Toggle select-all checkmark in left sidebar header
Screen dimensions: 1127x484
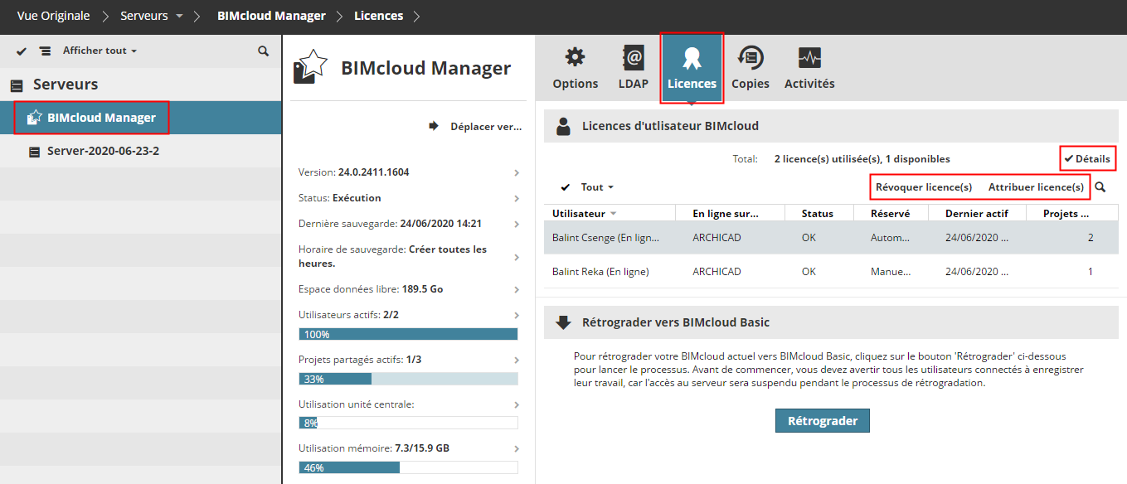(x=22, y=51)
